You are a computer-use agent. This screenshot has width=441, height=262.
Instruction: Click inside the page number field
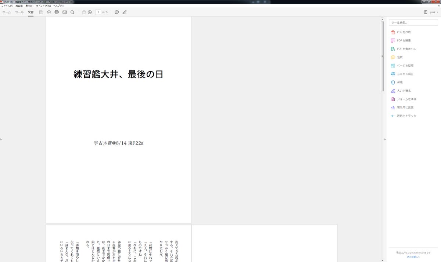coord(98,12)
